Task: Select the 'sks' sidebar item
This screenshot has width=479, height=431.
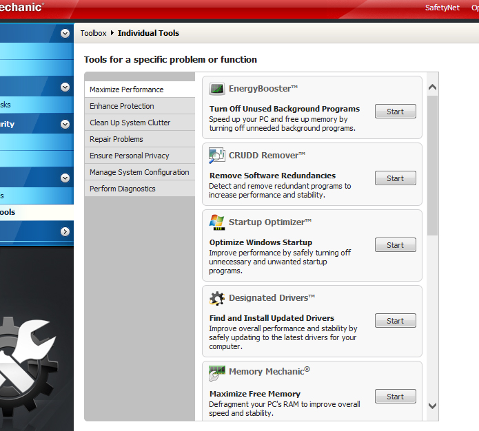Action: click(x=37, y=105)
